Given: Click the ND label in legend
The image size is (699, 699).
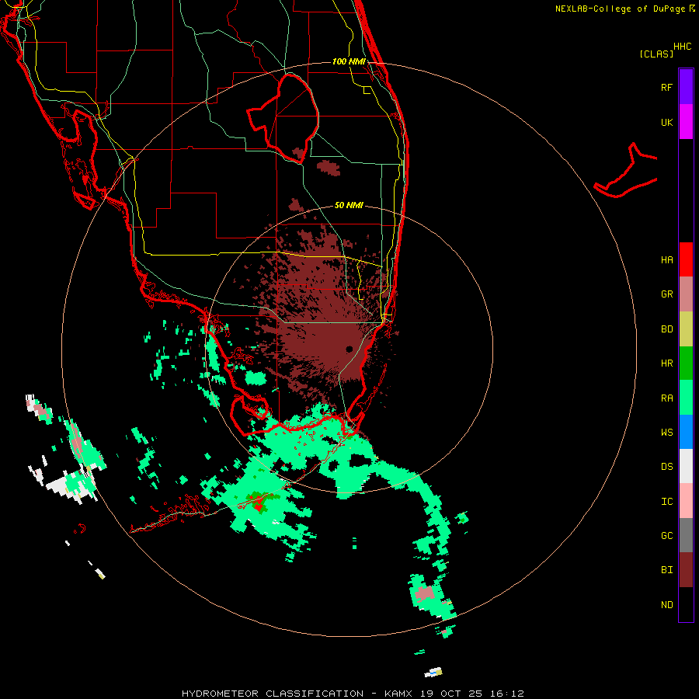Looking at the screenshot, I should coord(666,605).
